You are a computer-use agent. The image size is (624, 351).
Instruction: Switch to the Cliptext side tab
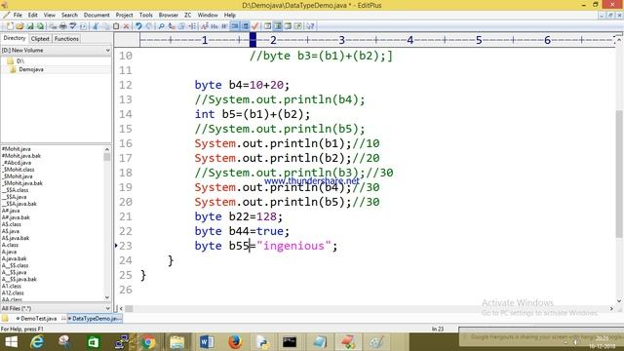(40, 39)
